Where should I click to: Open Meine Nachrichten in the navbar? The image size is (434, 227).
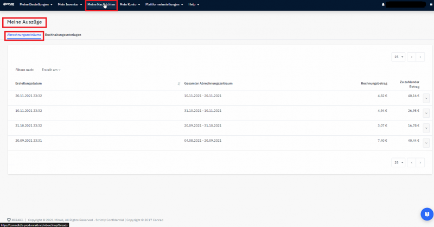pyautogui.click(x=101, y=4)
